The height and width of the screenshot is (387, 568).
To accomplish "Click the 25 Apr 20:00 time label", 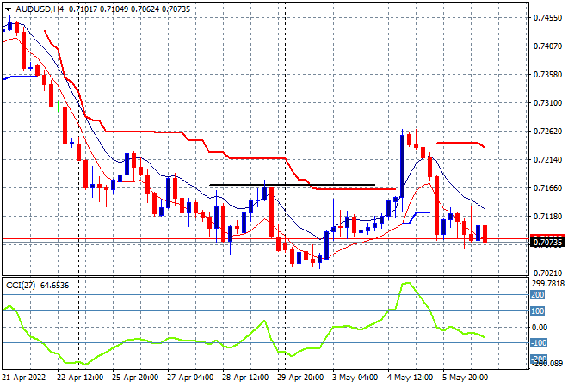I will [x=135, y=378].
